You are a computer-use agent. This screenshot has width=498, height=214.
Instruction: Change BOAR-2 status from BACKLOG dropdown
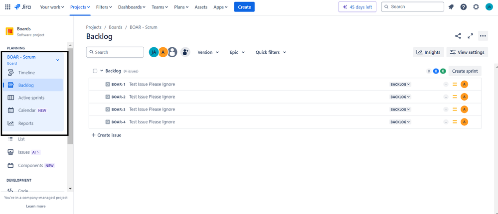coord(400,97)
